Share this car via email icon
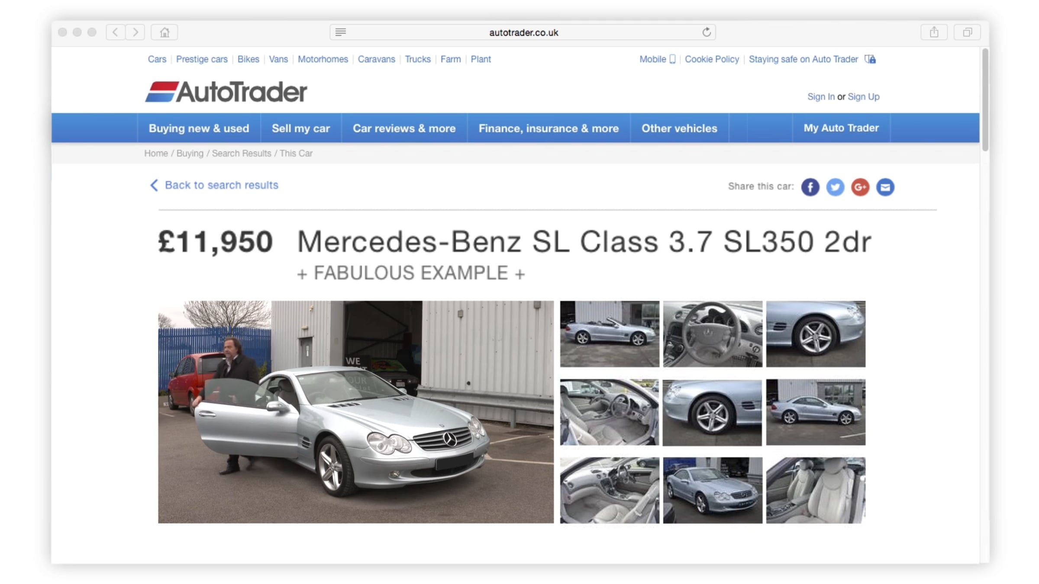1039x584 pixels. (x=885, y=187)
